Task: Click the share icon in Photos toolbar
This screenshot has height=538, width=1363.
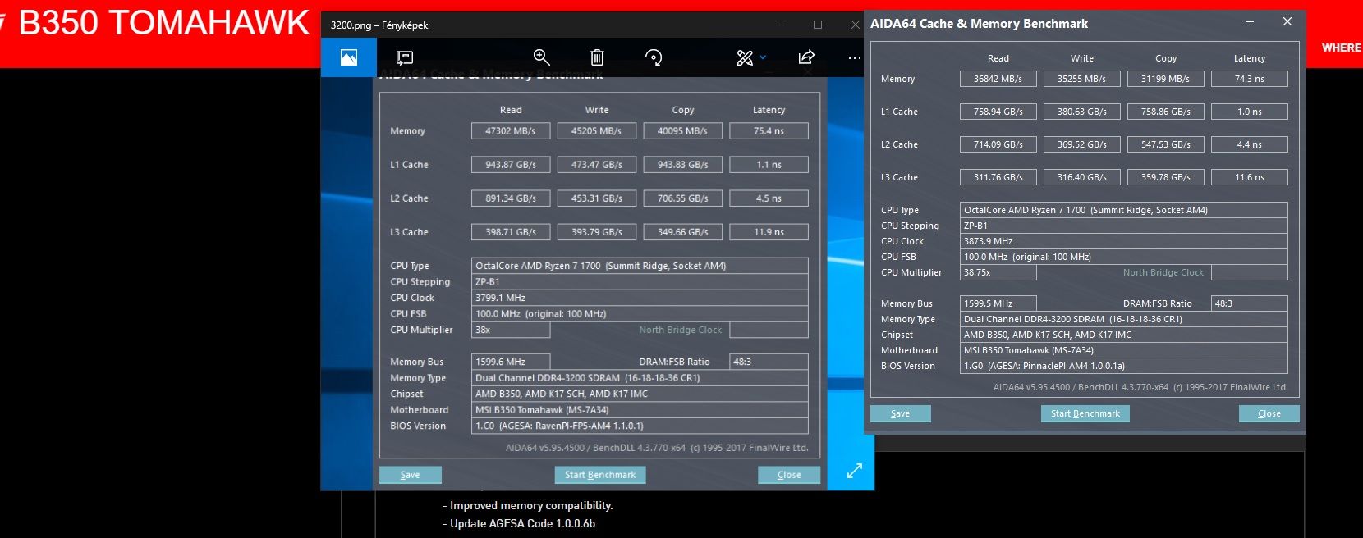Action: pyautogui.click(x=806, y=57)
